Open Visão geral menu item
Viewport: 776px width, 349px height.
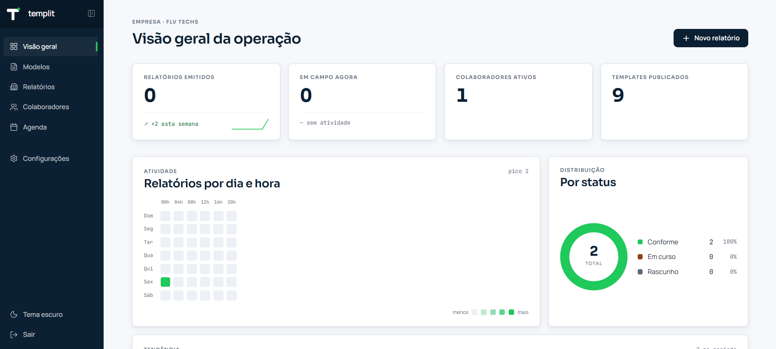[x=51, y=46]
